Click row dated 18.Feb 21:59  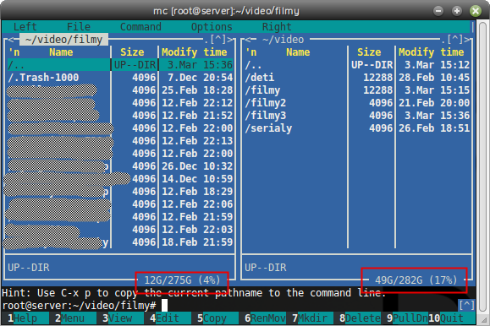pos(120,242)
